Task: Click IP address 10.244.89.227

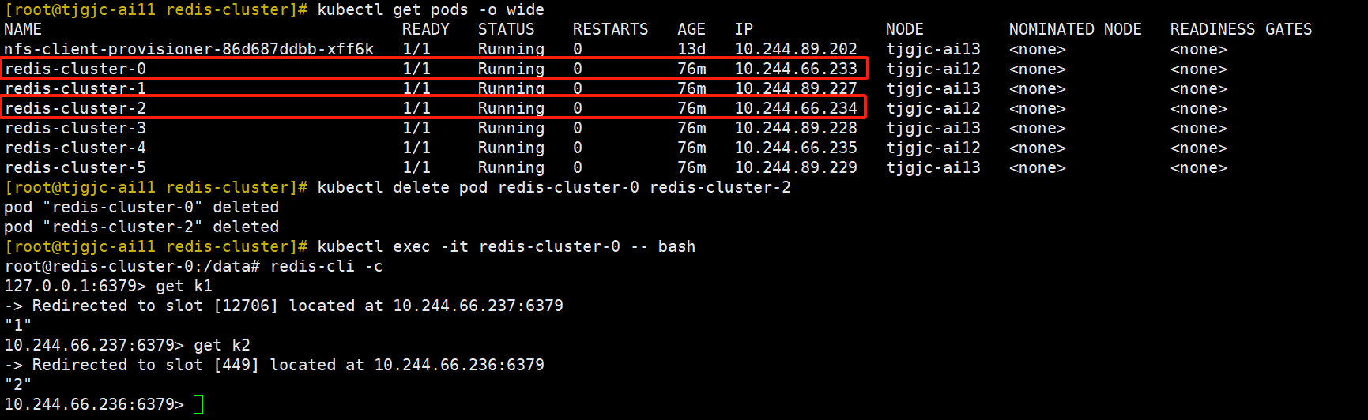Action: coord(796,88)
